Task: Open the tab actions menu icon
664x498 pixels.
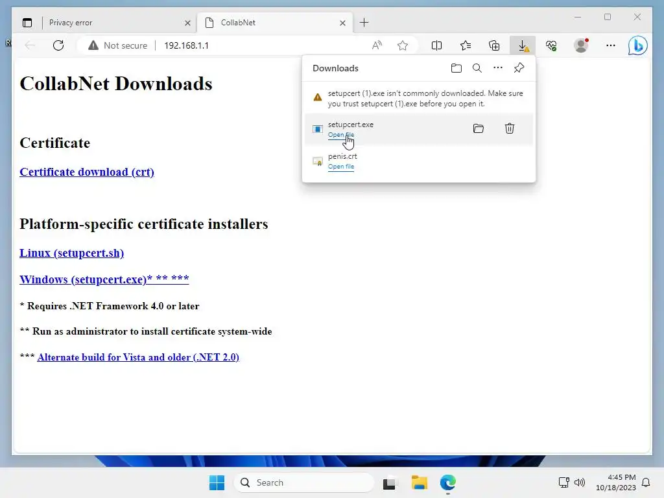Action: [27, 23]
